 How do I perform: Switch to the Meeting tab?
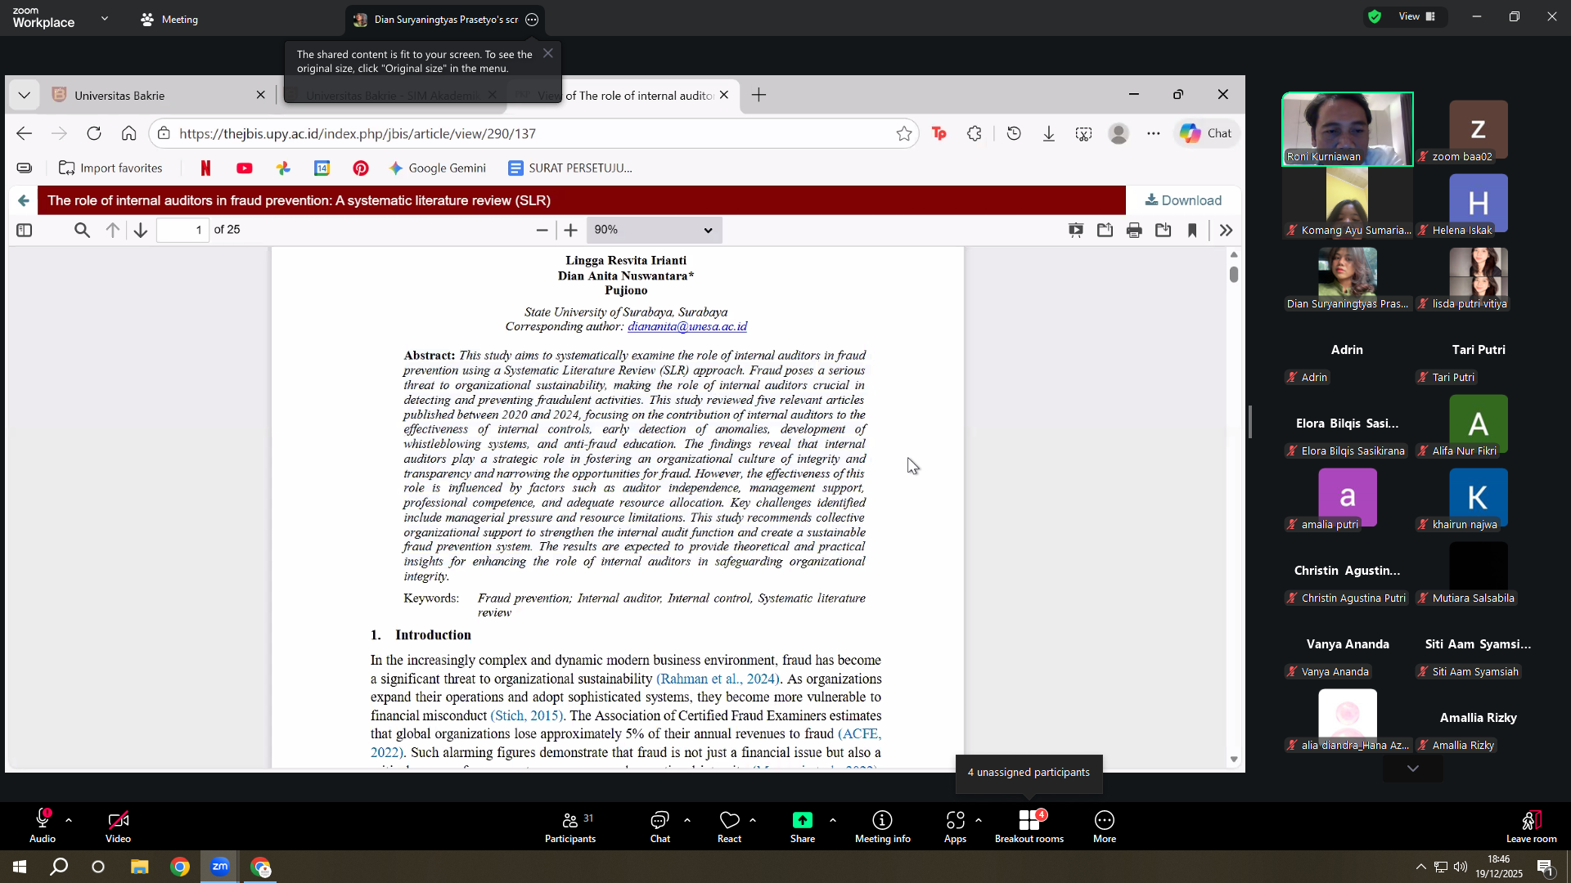[169, 19]
